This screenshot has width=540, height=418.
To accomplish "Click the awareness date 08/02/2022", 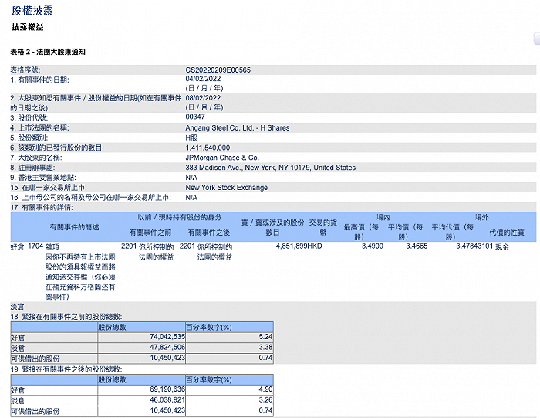I will click(203, 98).
